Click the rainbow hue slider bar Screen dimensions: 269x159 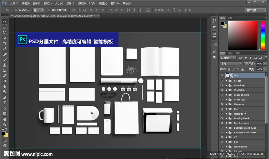[x=262, y=35]
